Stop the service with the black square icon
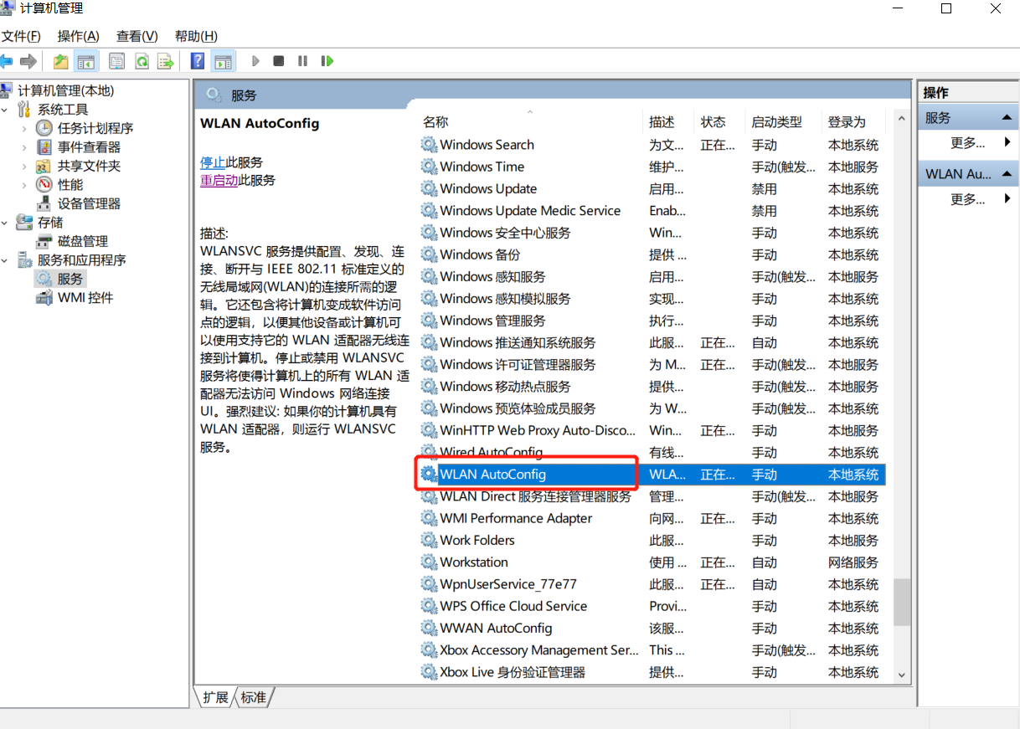This screenshot has width=1020, height=729. (277, 60)
